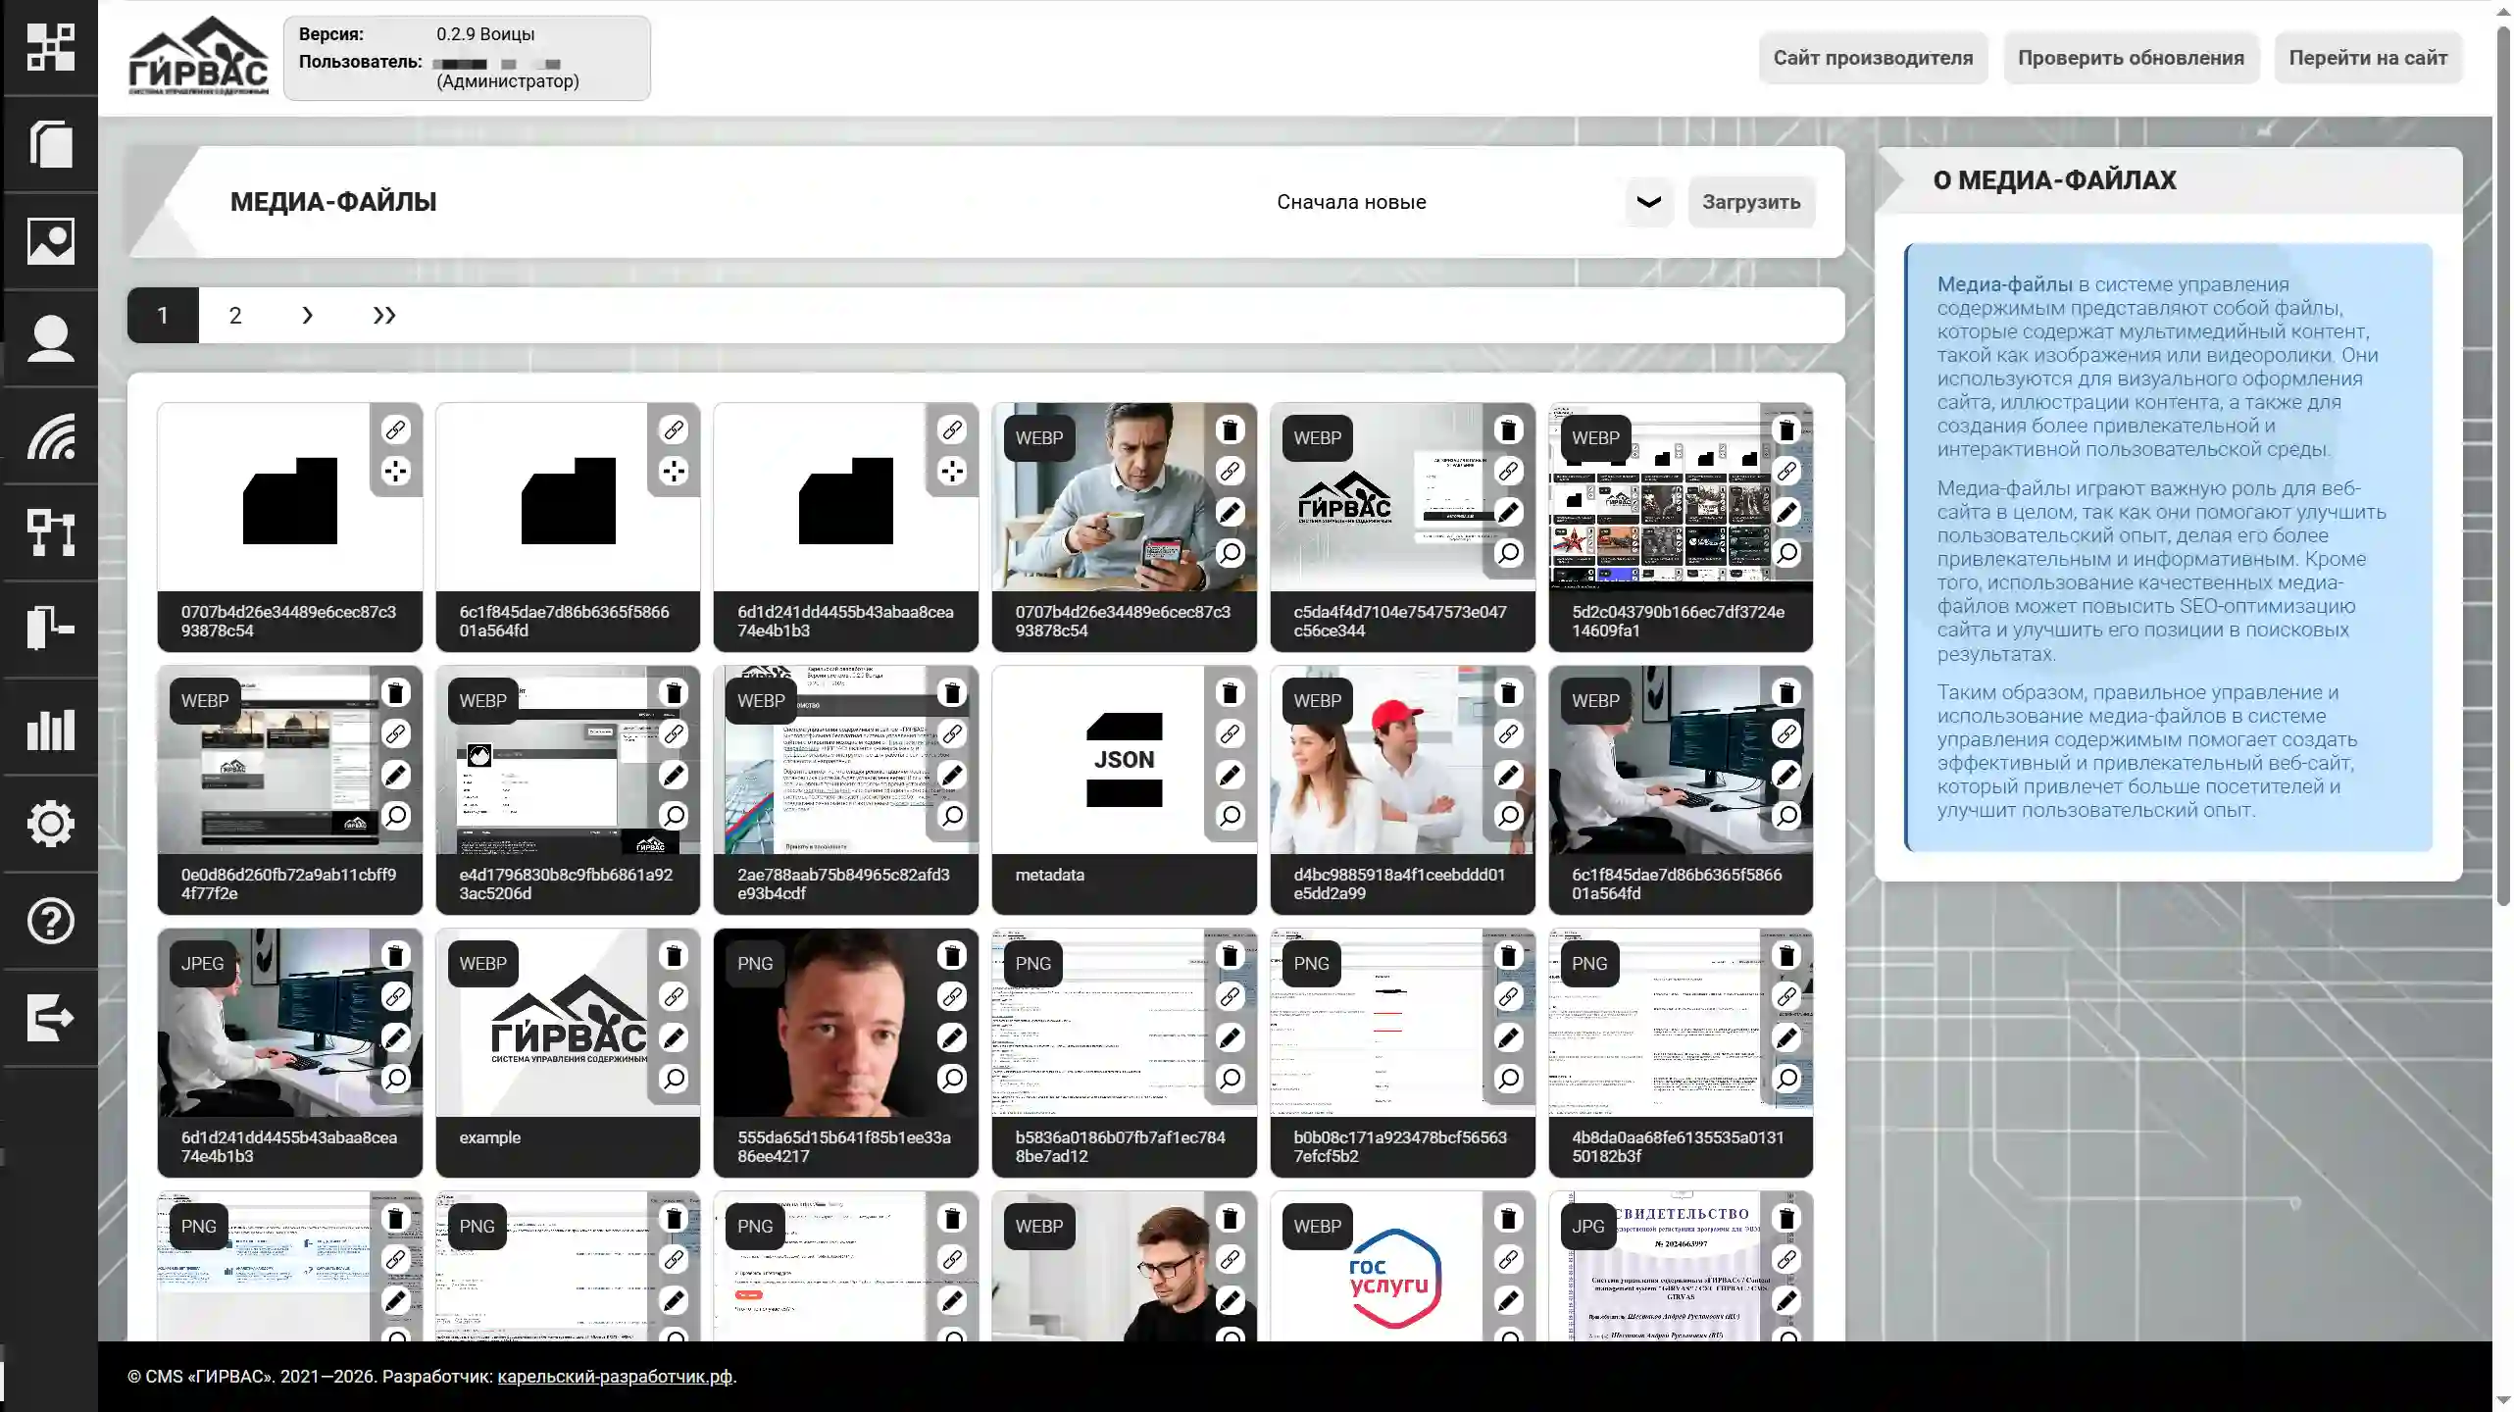
Task: Delete the metadata JSON file
Action: (1230, 693)
